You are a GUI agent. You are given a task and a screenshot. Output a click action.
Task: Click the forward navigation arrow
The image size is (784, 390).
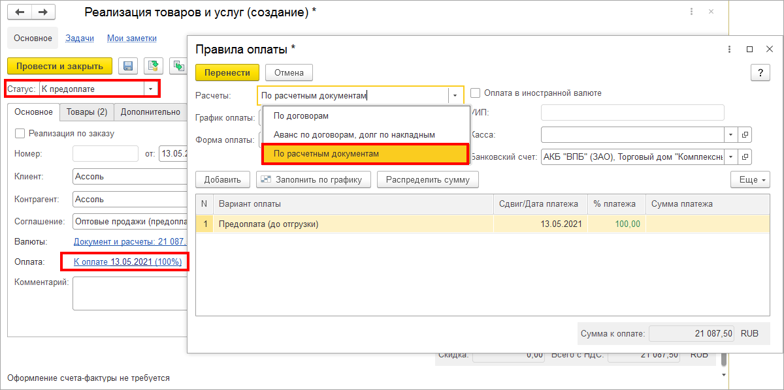click(x=44, y=12)
